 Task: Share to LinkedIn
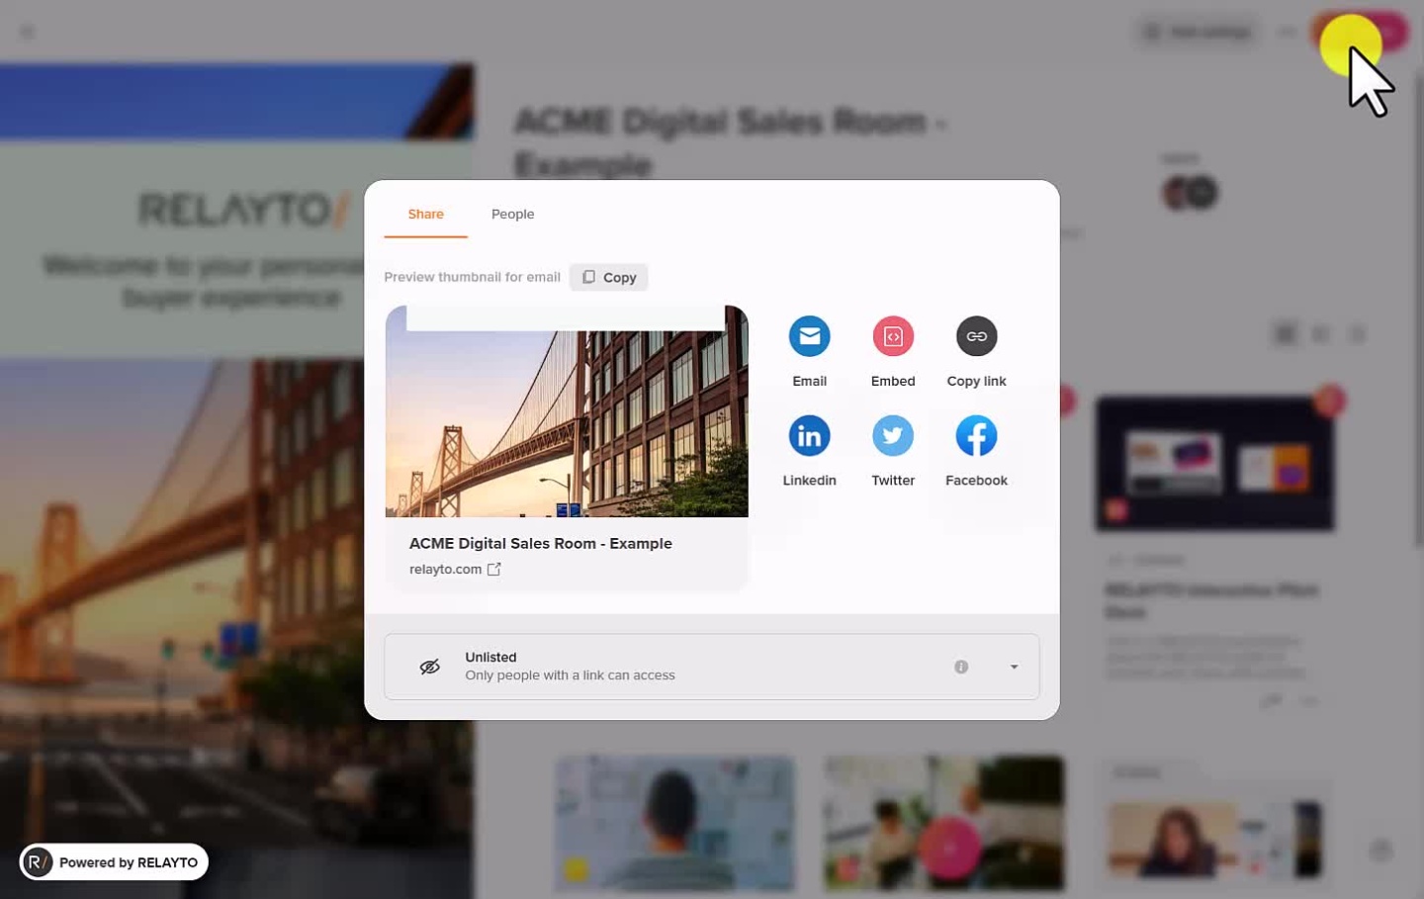[809, 436]
